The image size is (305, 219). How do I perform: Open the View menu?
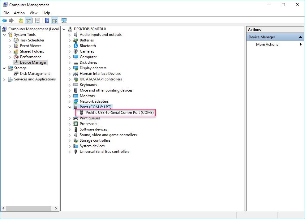point(33,13)
